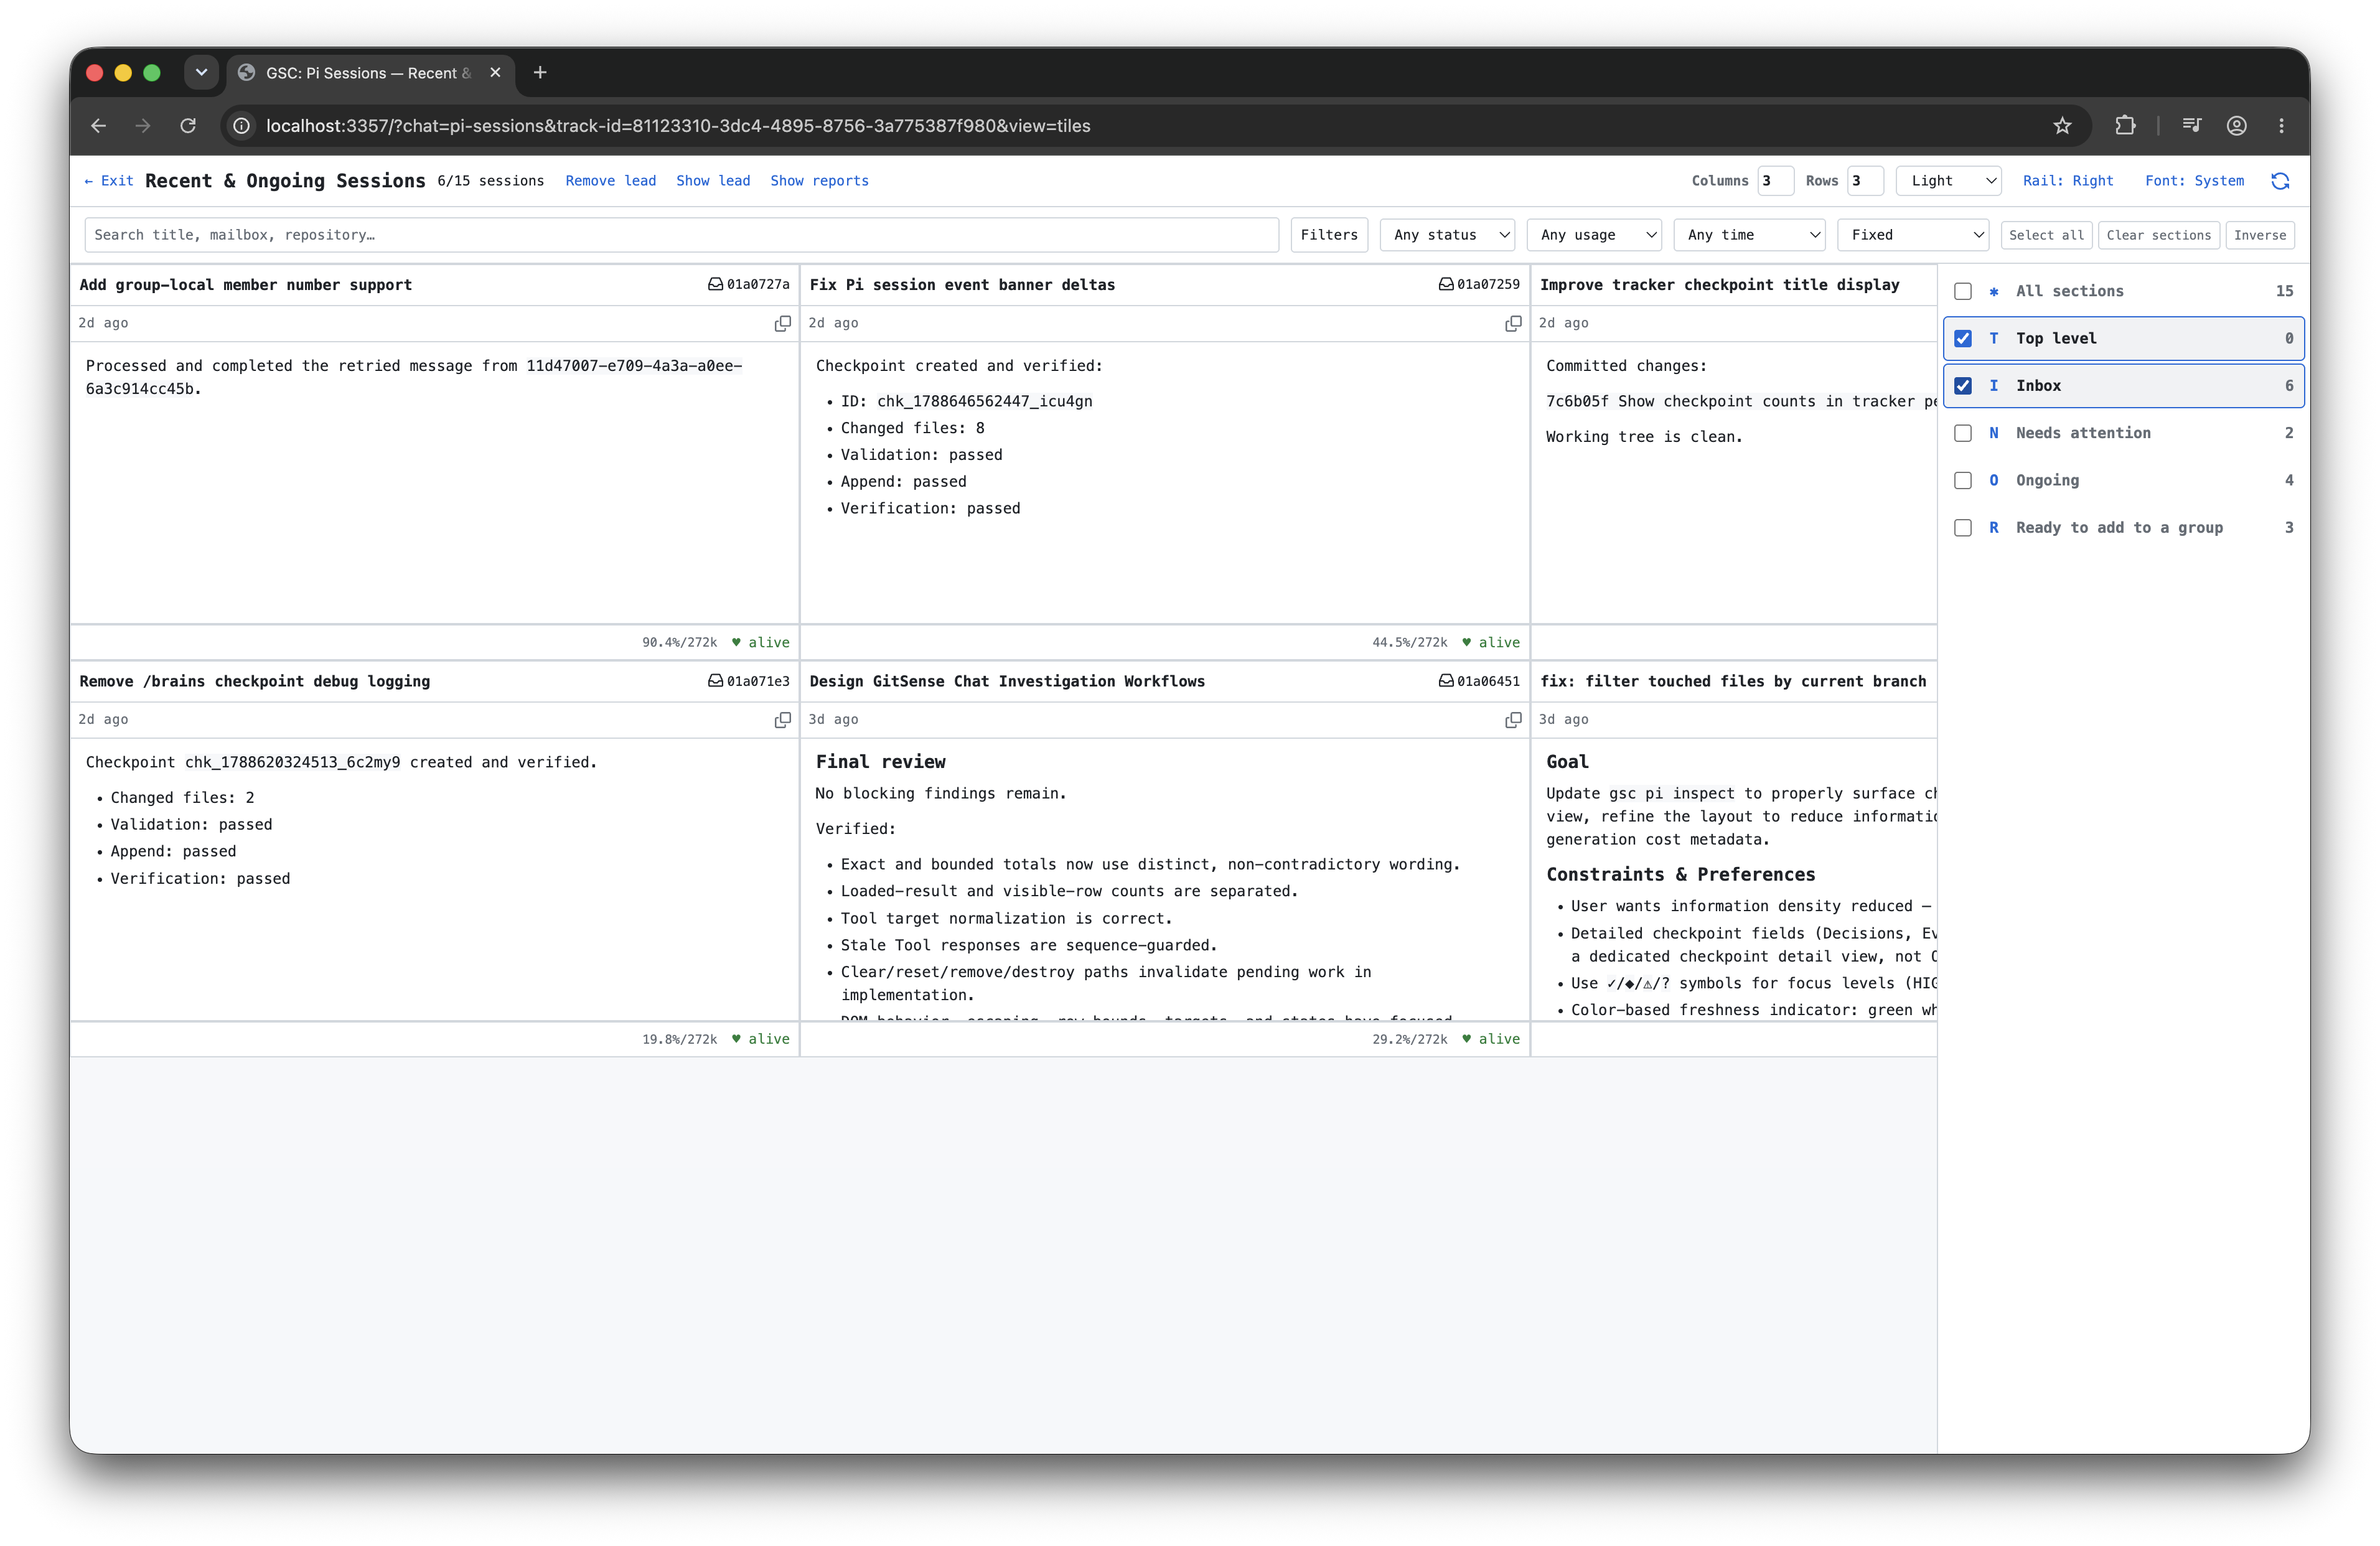Screen dimensions: 2380x1546
Task: Click the Final review heading
Action: [880, 762]
